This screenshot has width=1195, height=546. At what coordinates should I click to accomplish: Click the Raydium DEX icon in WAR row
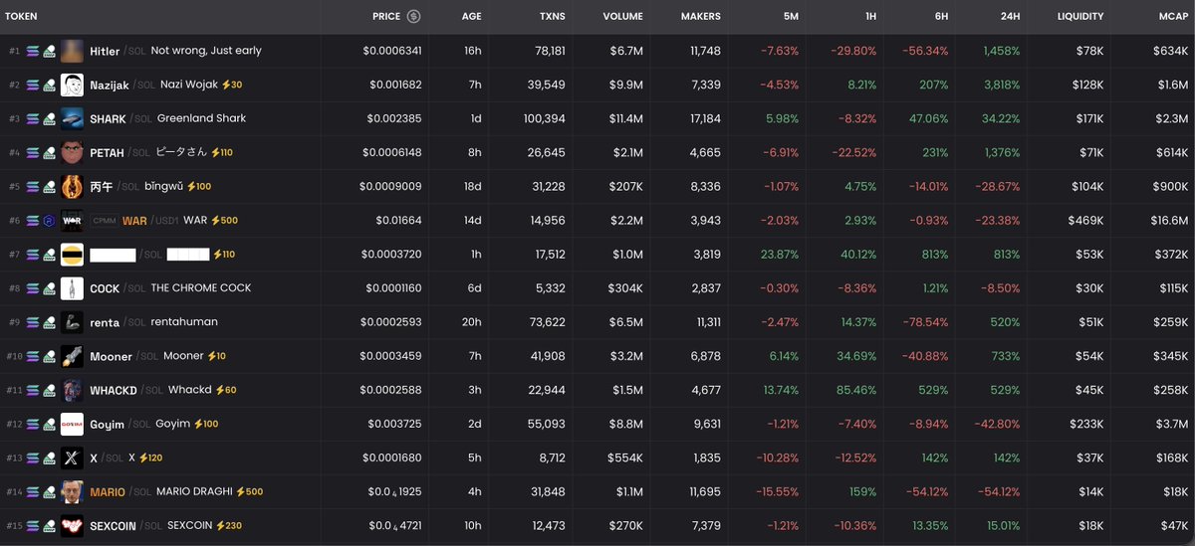(49, 221)
